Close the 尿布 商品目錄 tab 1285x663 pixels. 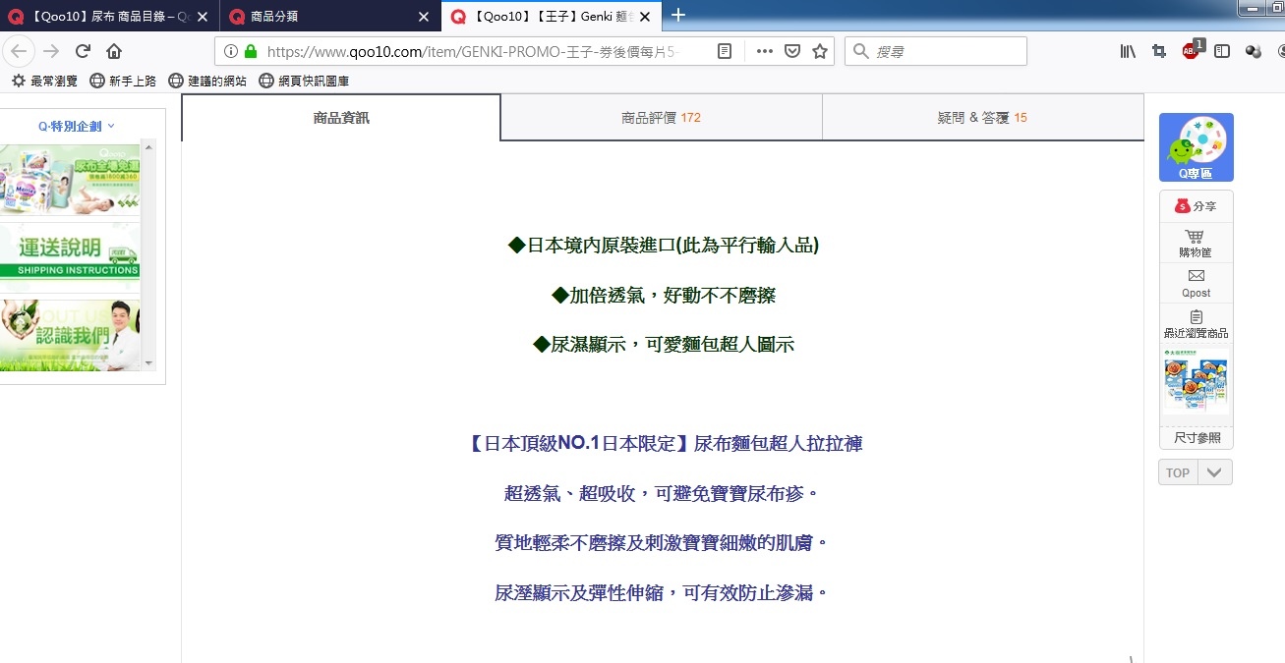[203, 17]
